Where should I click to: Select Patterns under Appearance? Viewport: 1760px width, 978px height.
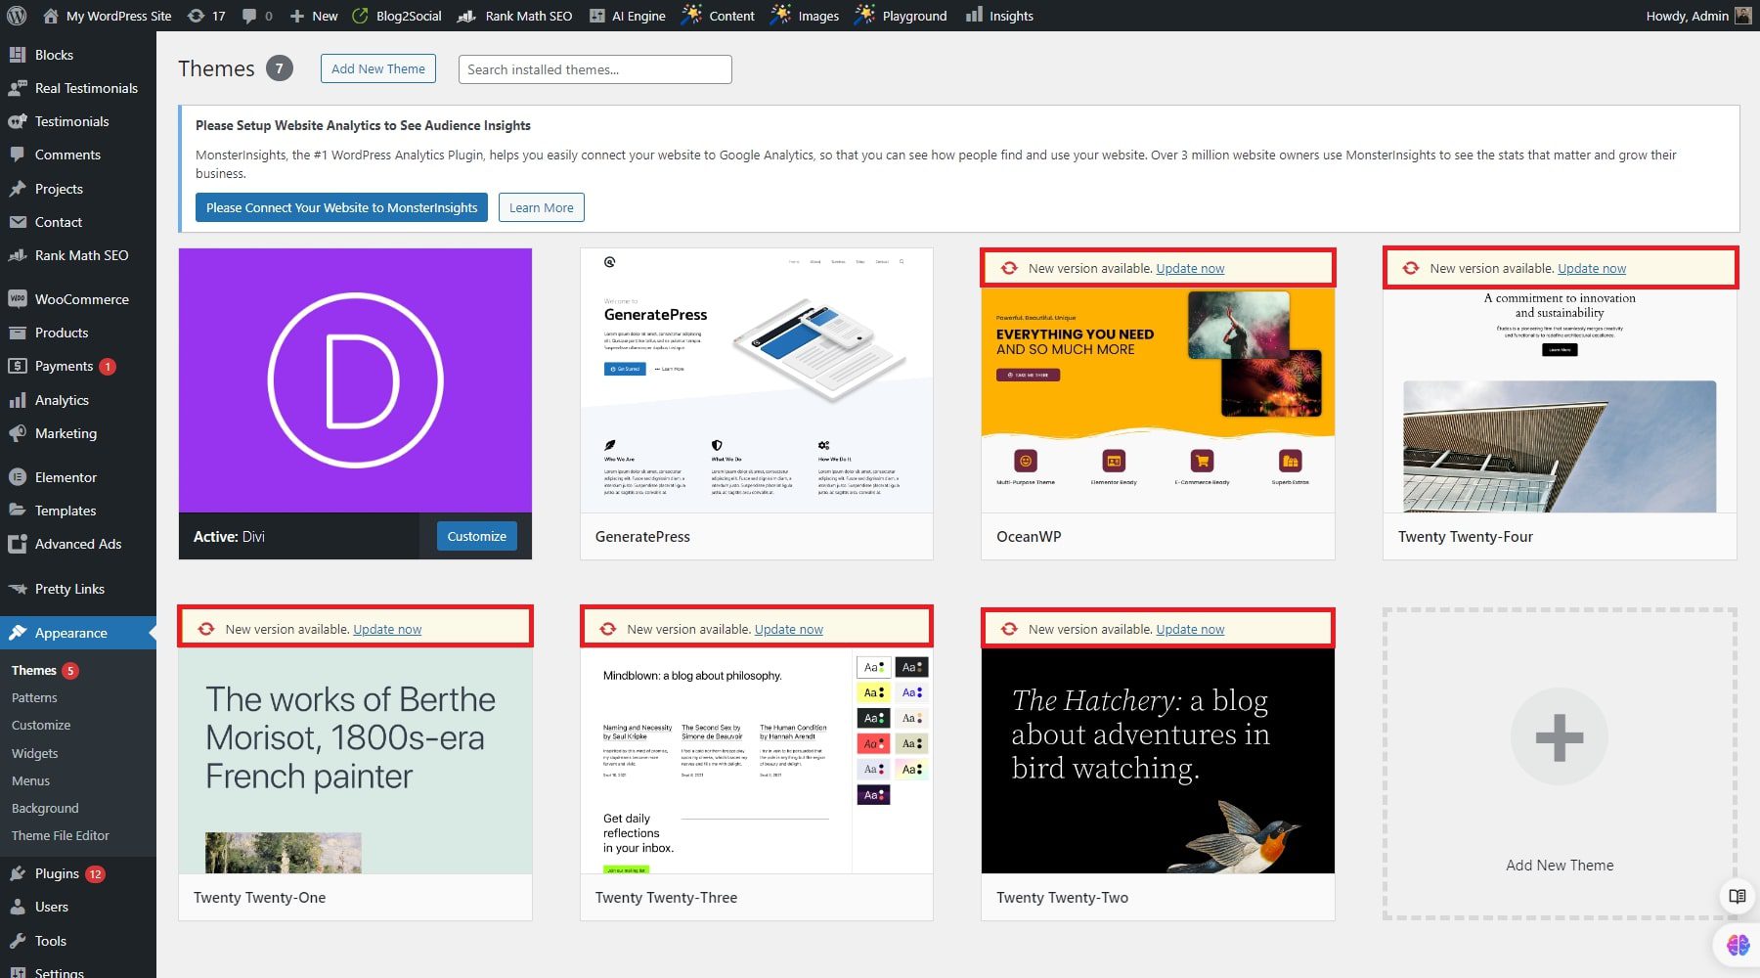click(x=34, y=697)
